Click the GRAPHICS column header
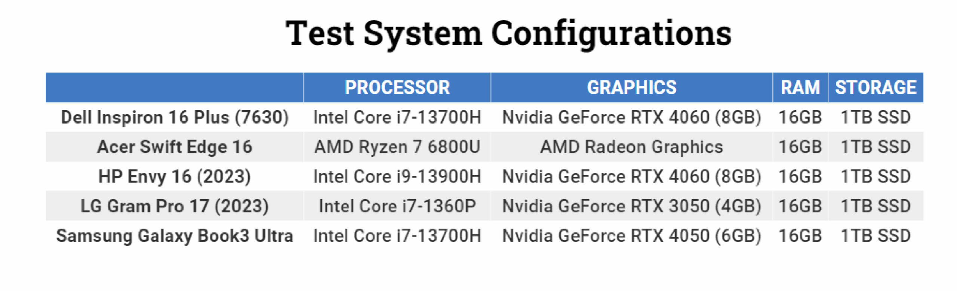The height and width of the screenshot is (291, 957). pyautogui.click(x=631, y=87)
